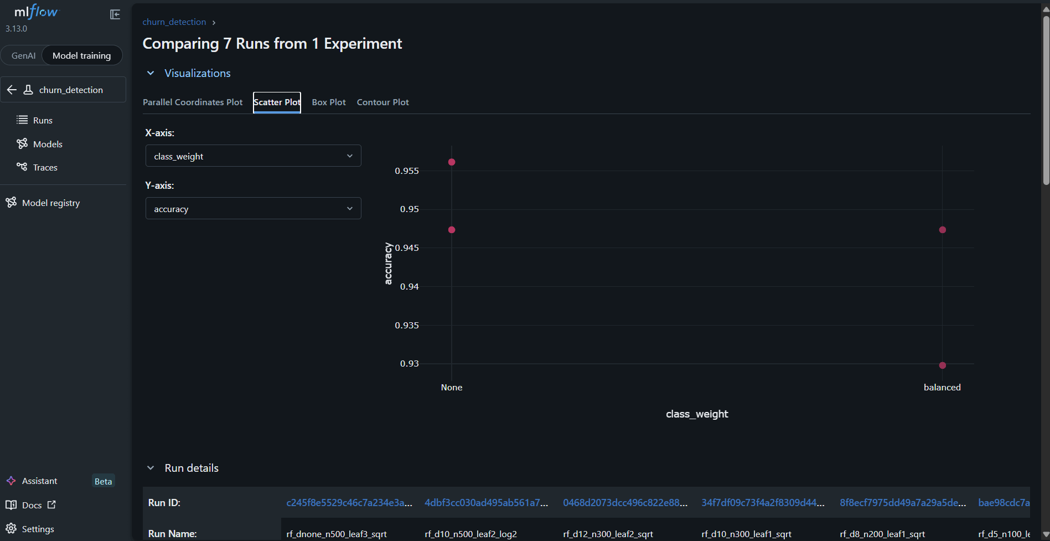Image resolution: width=1050 pixels, height=541 pixels.
Task: Open run ID 0468d2073dcc496c822e88...
Action: (x=625, y=502)
